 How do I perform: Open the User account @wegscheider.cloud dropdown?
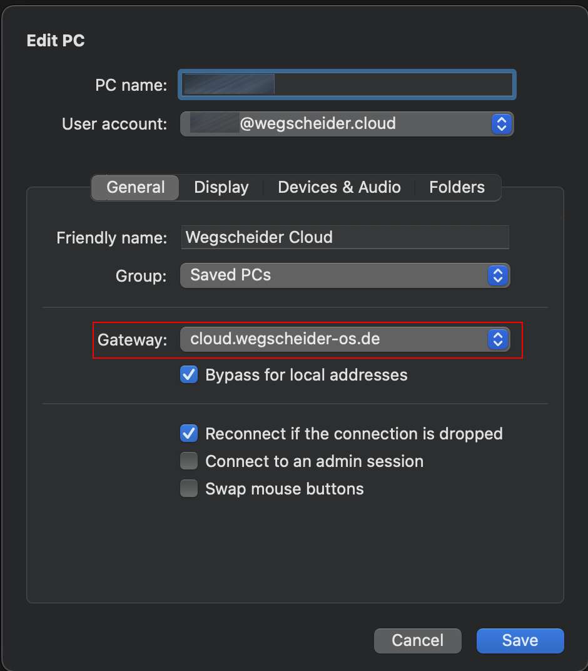(347, 124)
